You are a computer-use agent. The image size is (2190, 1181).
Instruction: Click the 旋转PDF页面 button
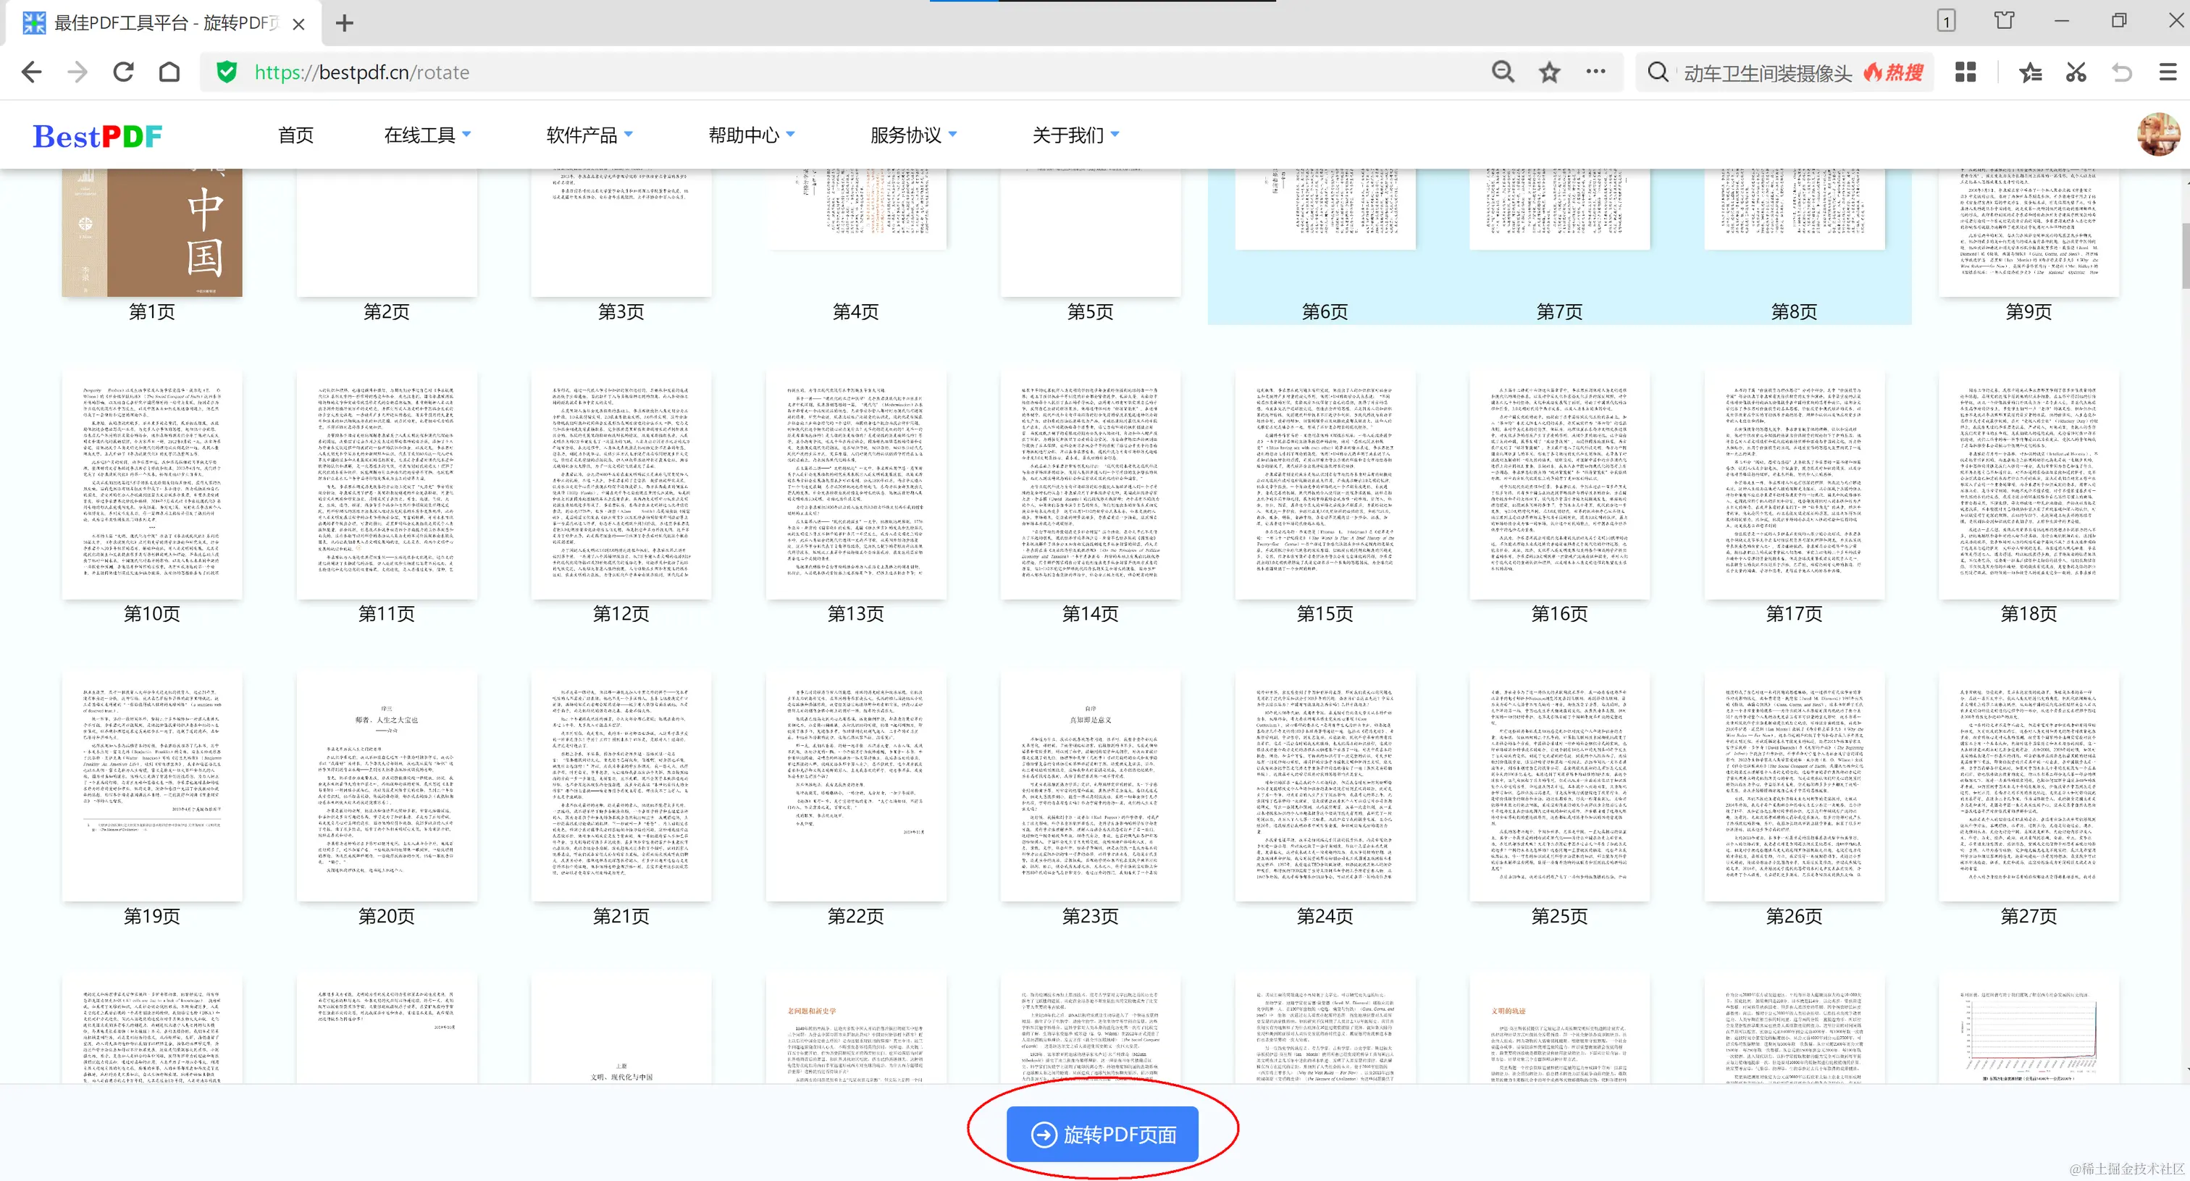[x=1102, y=1134]
